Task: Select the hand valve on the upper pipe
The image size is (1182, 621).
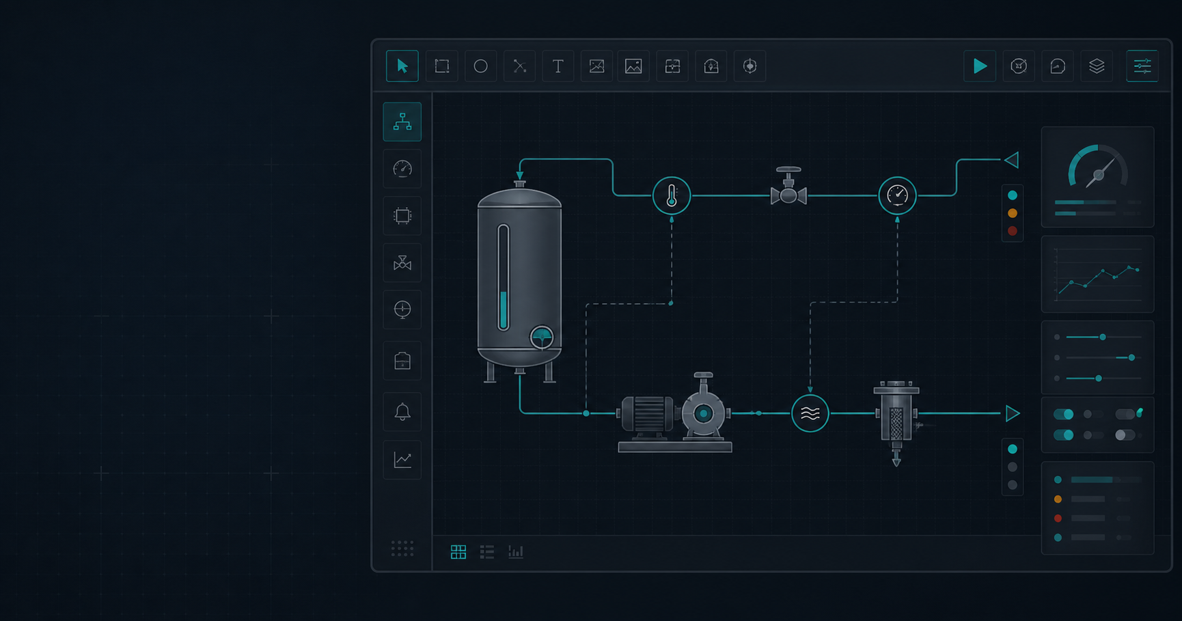Action: (x=788, y=186)
